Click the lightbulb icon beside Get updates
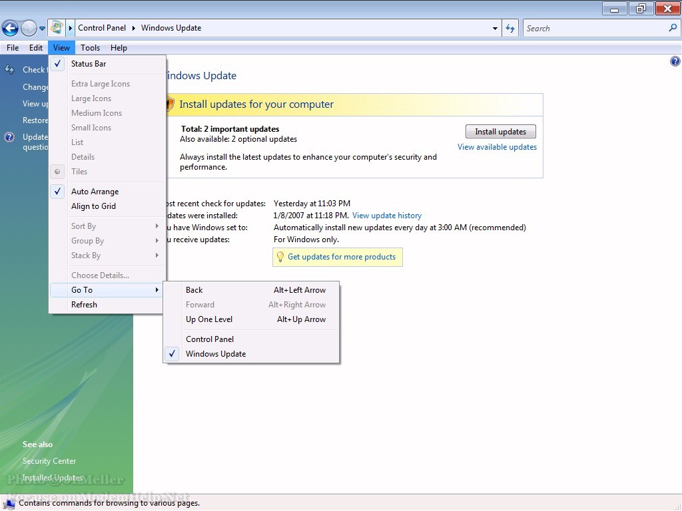 [280, 257]
